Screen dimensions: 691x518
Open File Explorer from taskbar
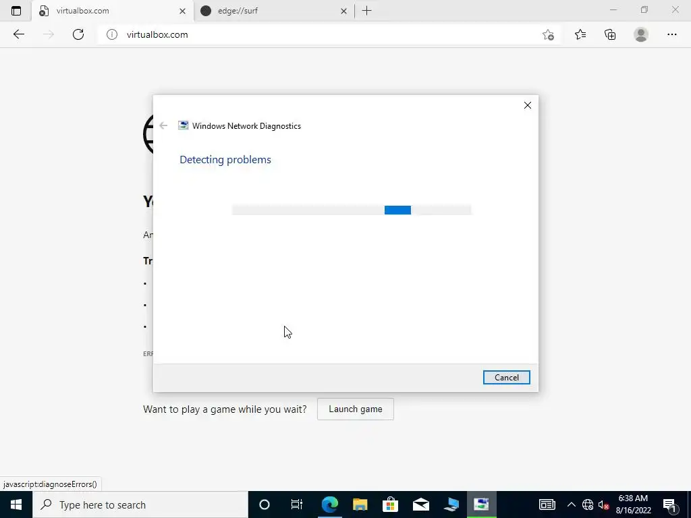tap(360, 505)
